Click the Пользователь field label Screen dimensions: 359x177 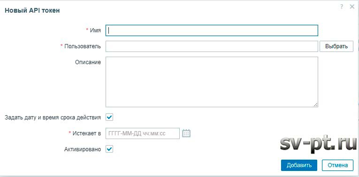click(x=83, y=46)
